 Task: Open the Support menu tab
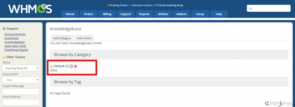[x=126, y=14]
